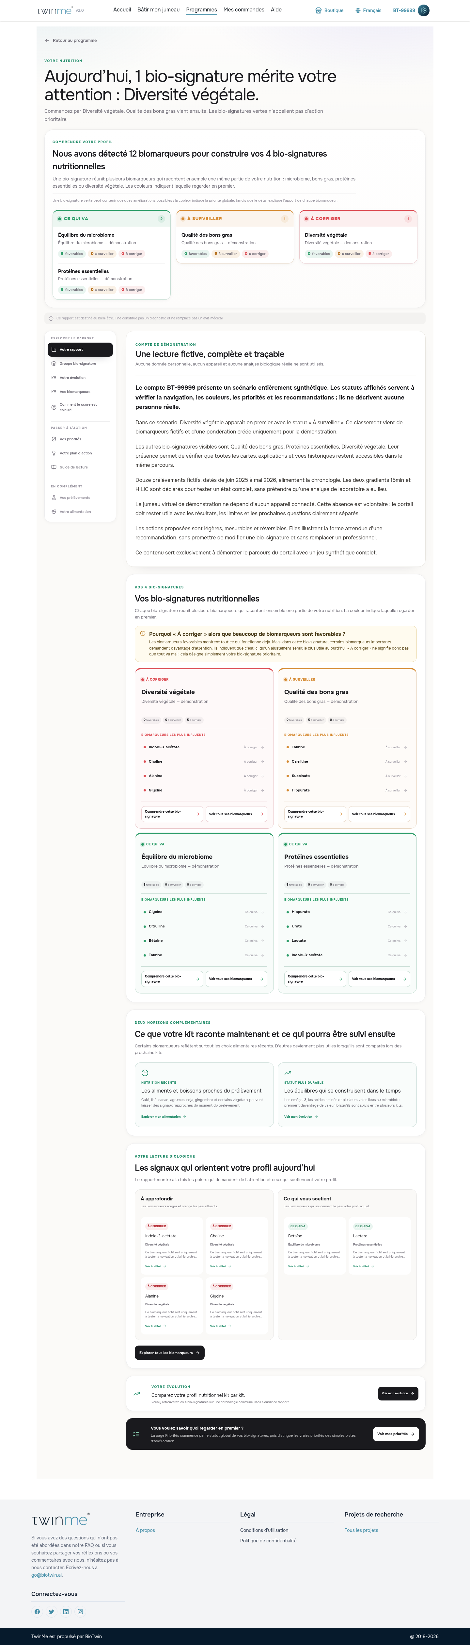470x1645 pixels.
Task: Open the Aide navigation item
Action: pyautogui.click(x=276, y=9)
